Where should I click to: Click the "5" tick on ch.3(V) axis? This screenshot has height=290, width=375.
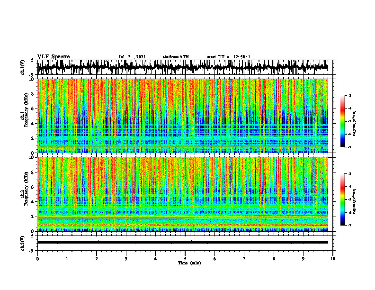(33, 236)
